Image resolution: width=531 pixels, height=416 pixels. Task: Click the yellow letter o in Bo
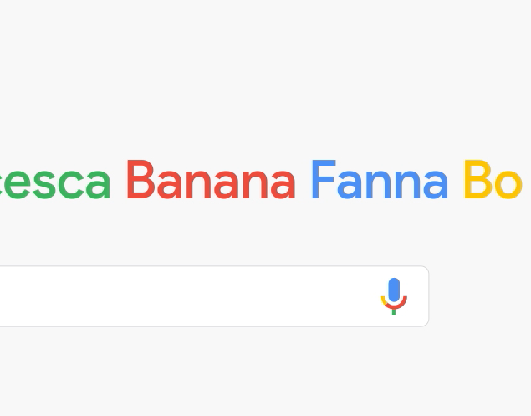508,184
